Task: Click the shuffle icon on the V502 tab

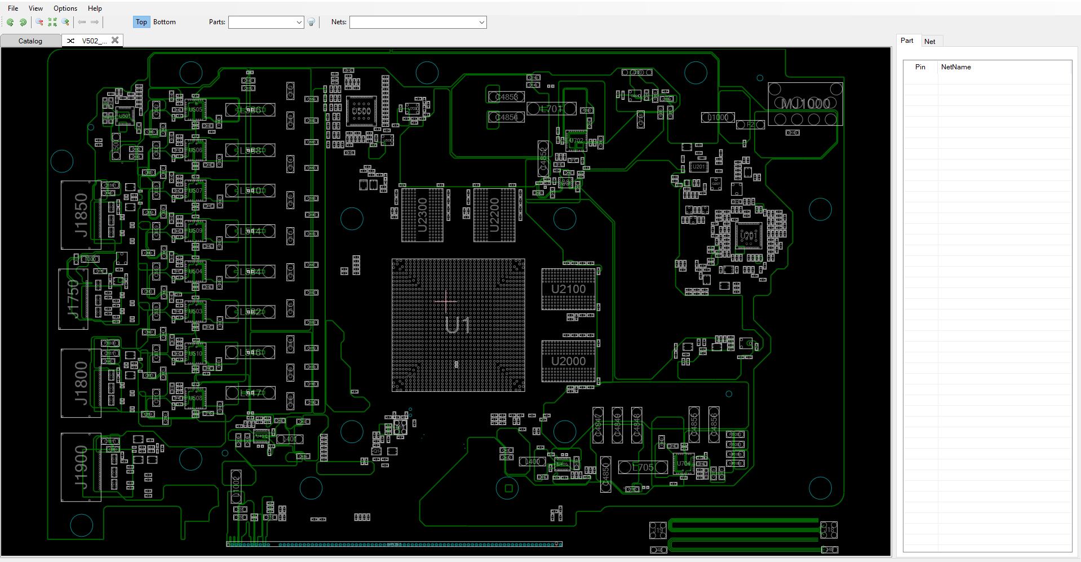Action: (71, 41)
